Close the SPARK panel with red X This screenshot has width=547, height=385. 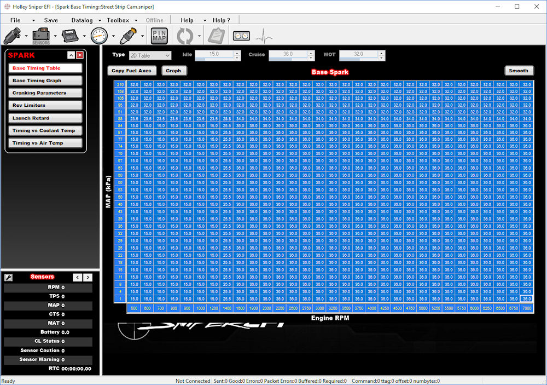pyautogui.click(x=80, y=55)
